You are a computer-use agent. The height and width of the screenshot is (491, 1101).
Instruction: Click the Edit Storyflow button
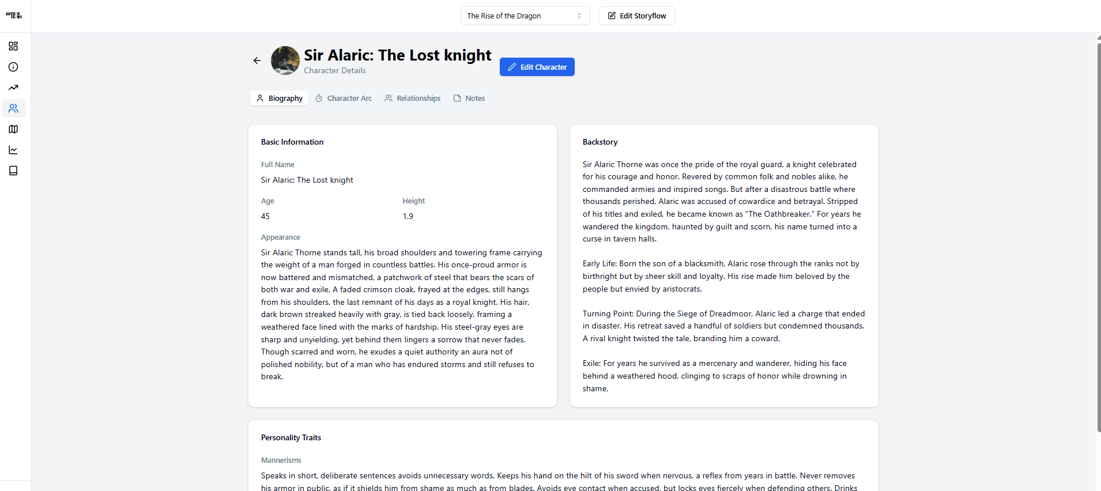pos(636,16)
